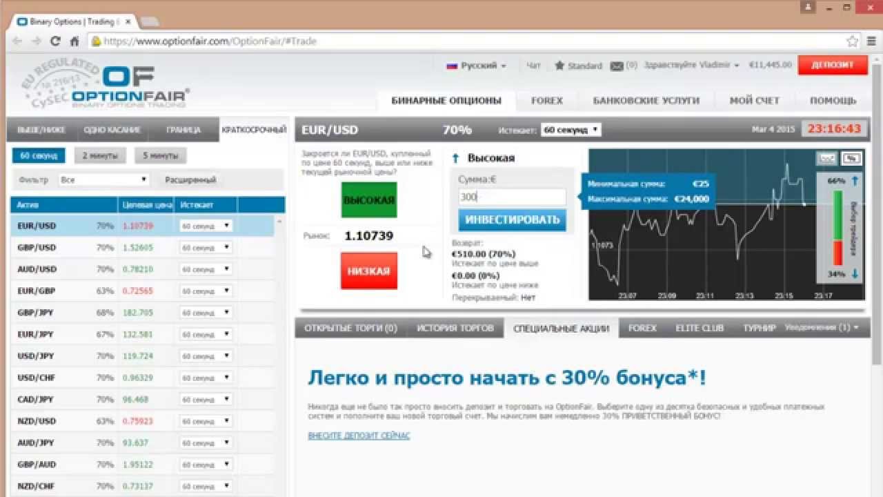Open the ИСТОРИЯ ТОРГОВ tab
Screen dimensions: 883x497
[x=455, y=328]
